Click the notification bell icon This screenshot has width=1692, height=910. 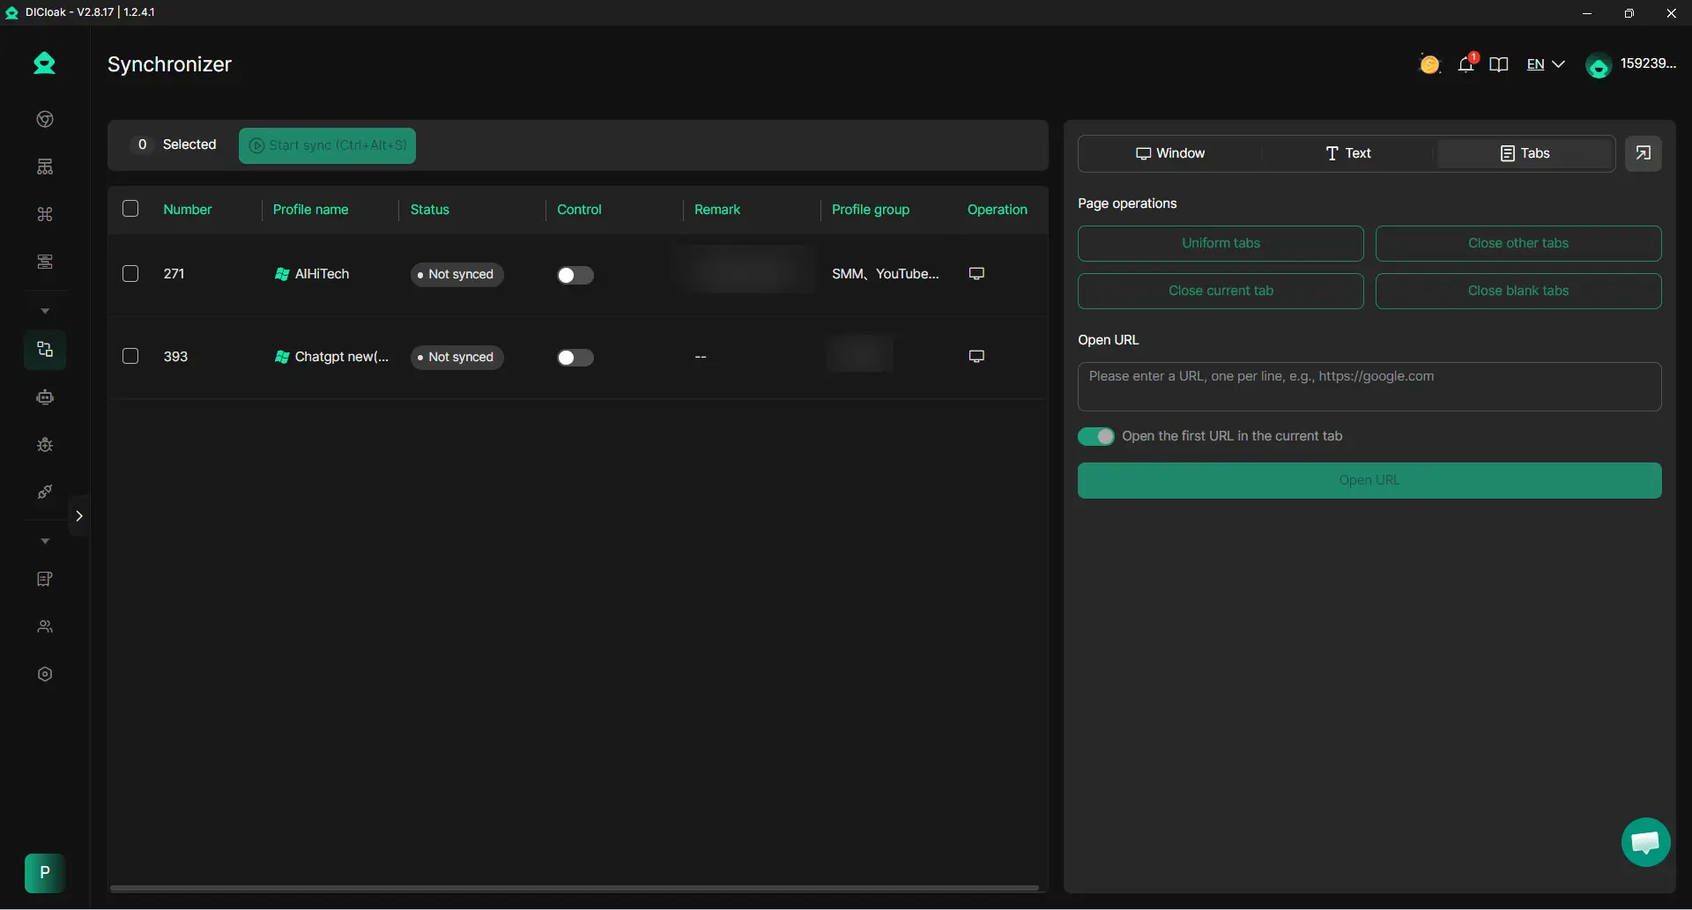click(x=1466, y=64)
